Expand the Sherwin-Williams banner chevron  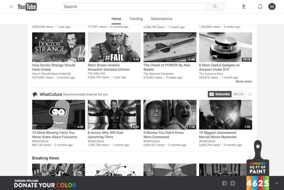tap(277, 183)
